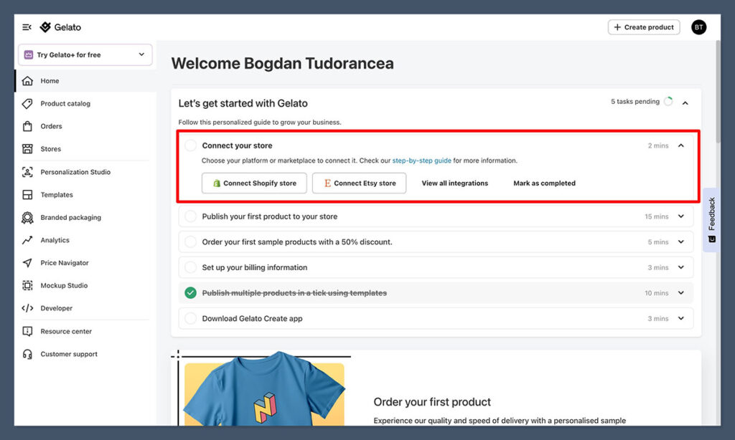735x440 pixels.
Task: Click the BT user avatar
Action: point(698,27)
